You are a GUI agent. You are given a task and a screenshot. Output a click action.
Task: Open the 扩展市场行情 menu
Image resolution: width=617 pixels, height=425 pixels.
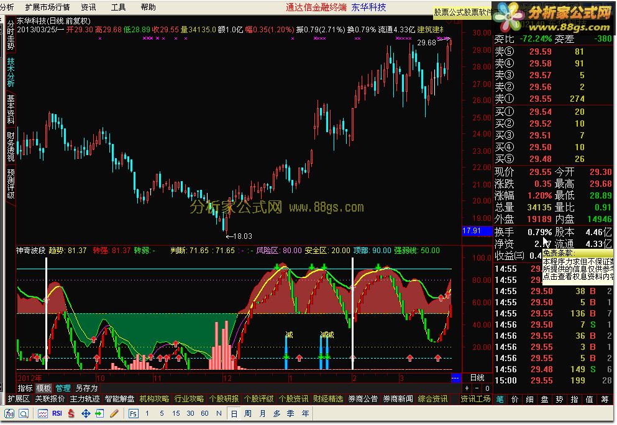pos(47,7)
